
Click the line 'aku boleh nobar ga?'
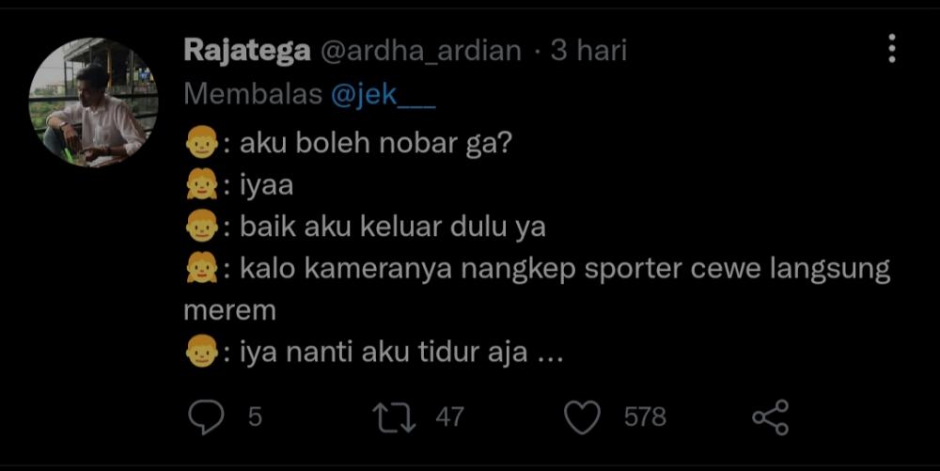point(375,144)
